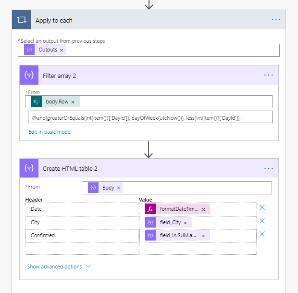Click the filter expression input field

coord(150,117)
